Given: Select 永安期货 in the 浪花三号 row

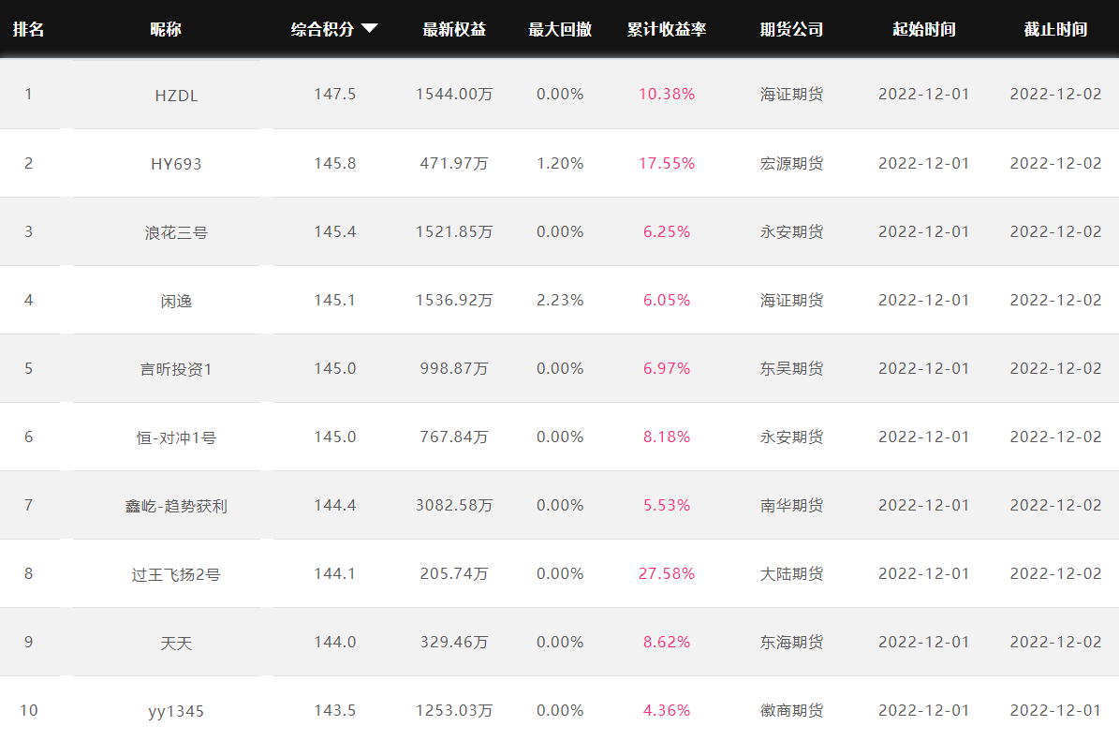Looking at the screenshot, I should click(x=791, y=232).
